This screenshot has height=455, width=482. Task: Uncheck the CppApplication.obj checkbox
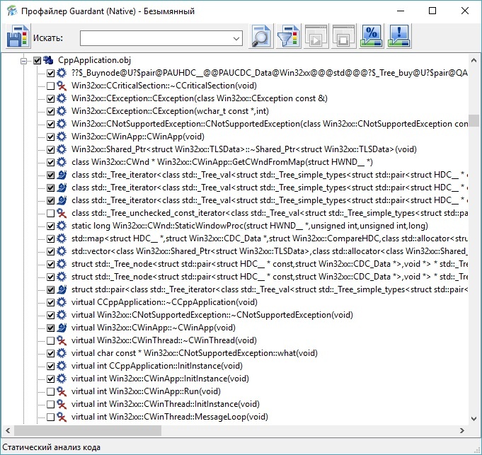38,61
